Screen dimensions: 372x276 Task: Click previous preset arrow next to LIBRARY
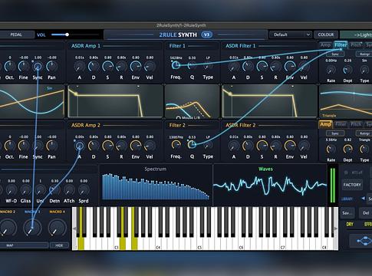pos(363,199)
